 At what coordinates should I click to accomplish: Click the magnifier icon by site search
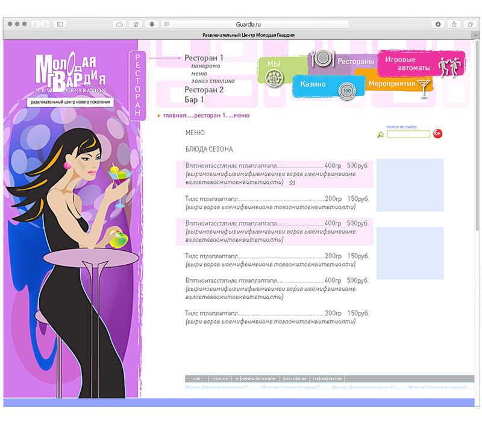381,134
